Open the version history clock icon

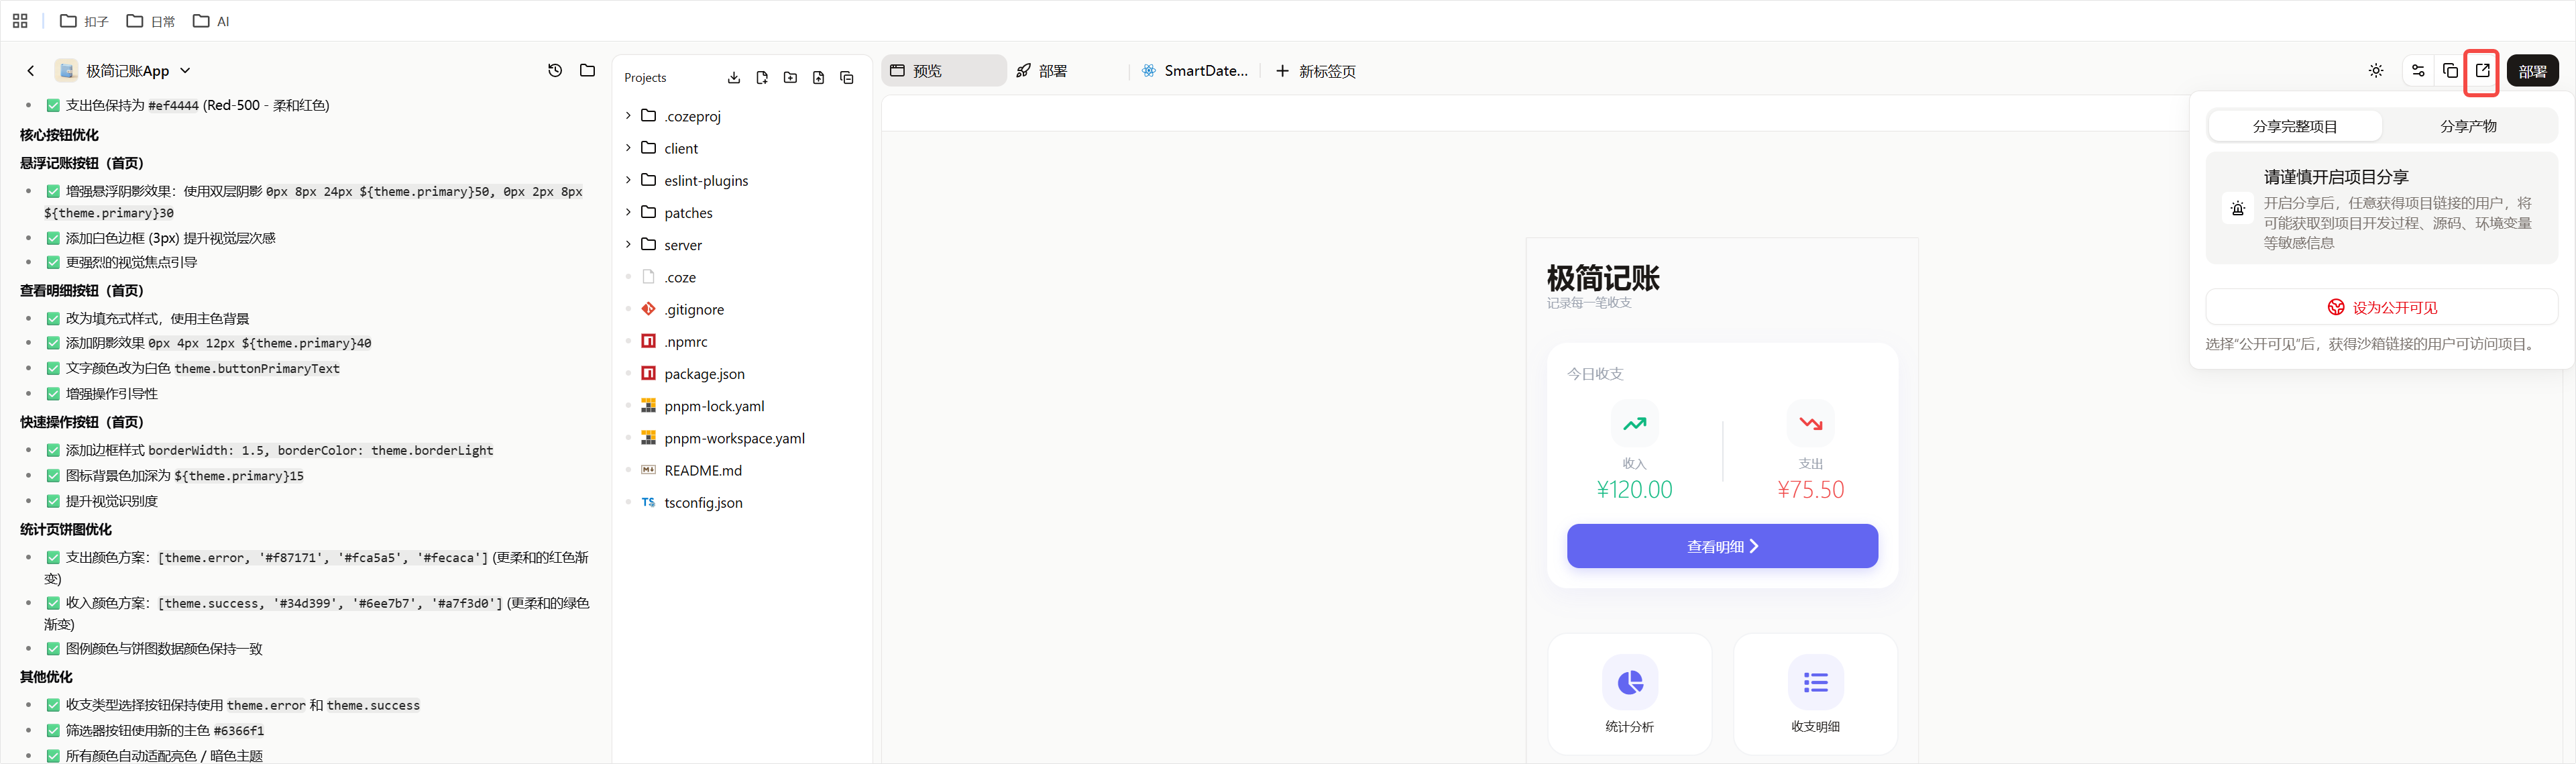555,70
